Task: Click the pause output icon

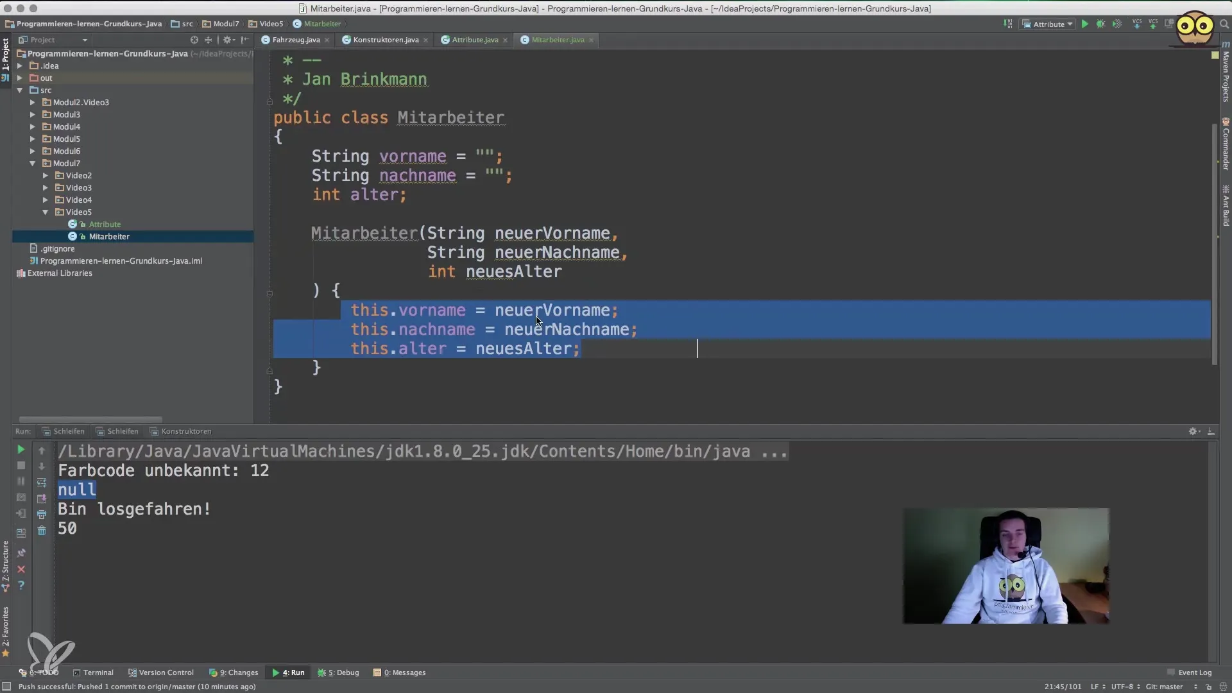Action: click(21, 481)
